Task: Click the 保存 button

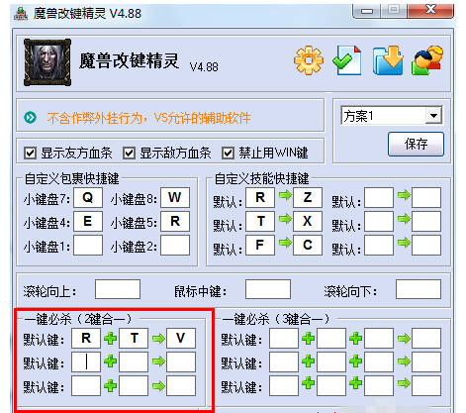Action: [x=416, y=144]
